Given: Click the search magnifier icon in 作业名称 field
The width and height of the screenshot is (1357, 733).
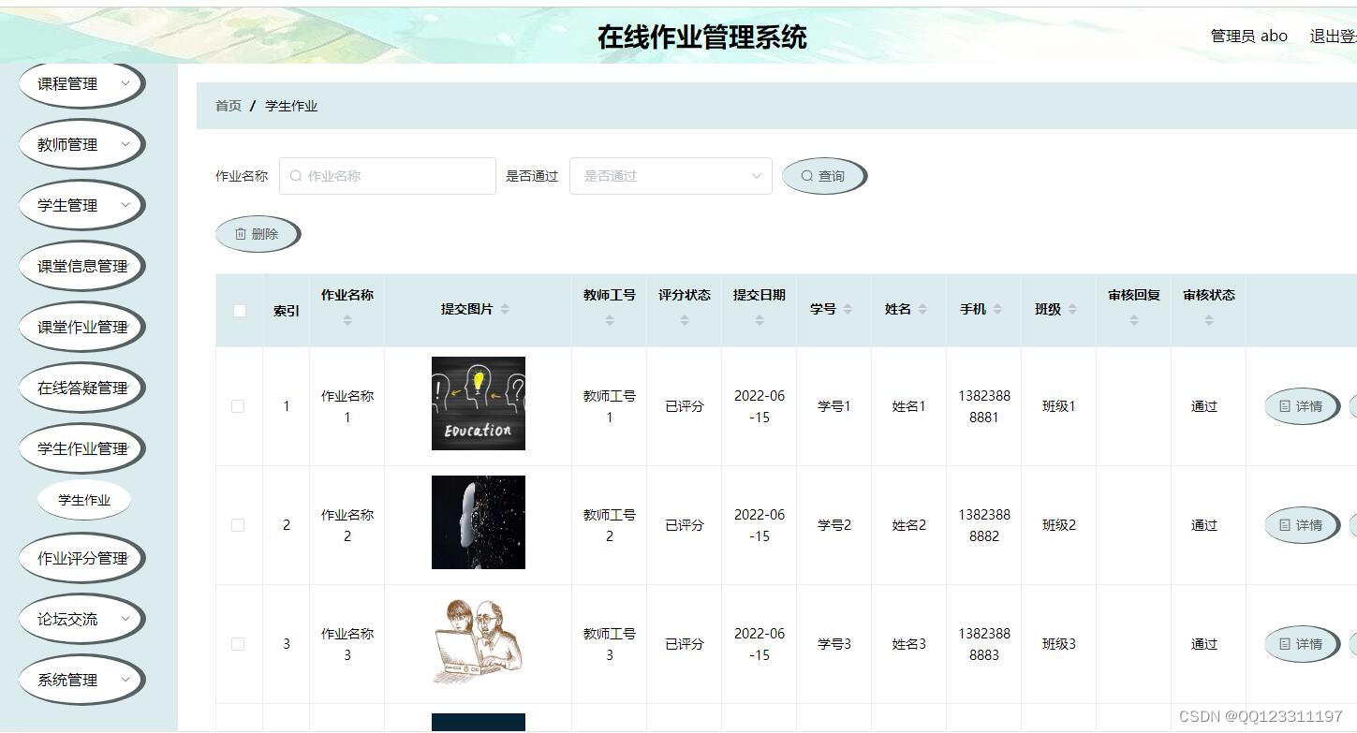Looking at the screenshot, I should click(296, 176).
